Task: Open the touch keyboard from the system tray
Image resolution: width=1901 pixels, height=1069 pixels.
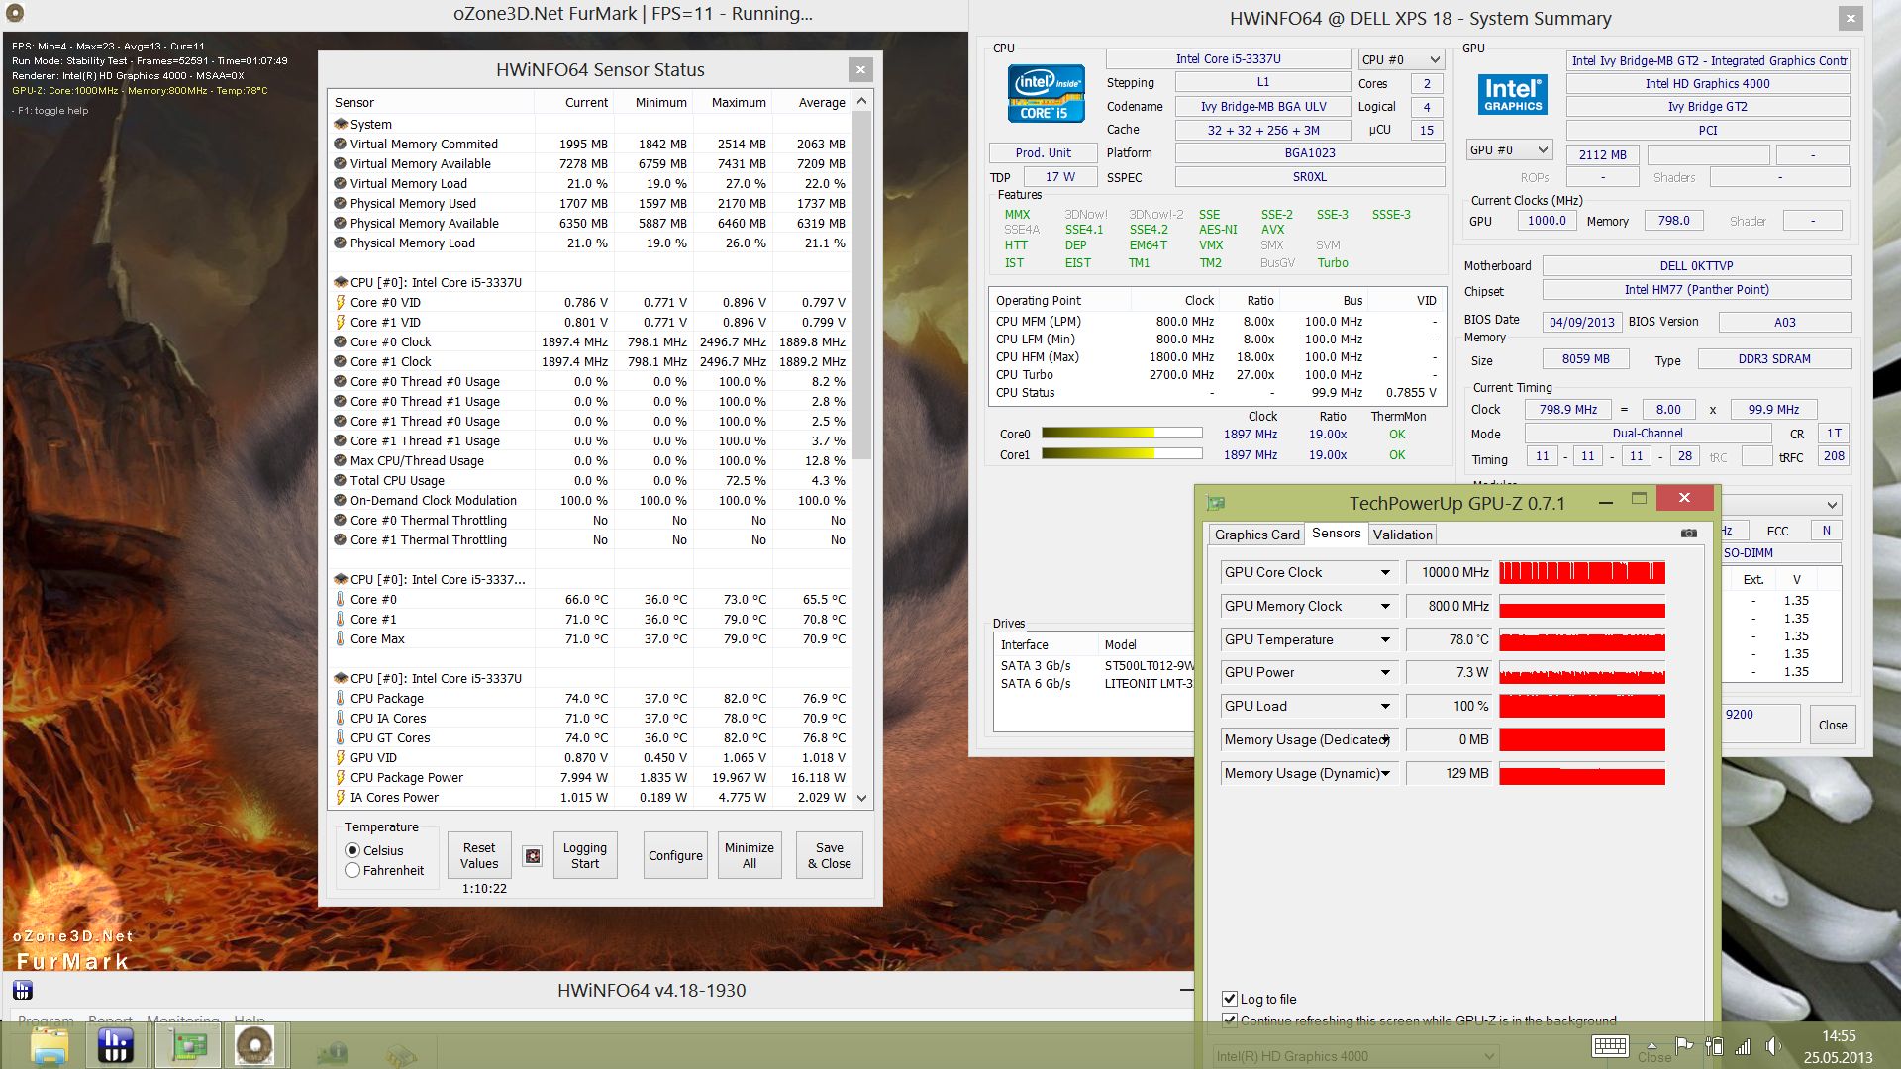Action: (x=1610, y=1046)
